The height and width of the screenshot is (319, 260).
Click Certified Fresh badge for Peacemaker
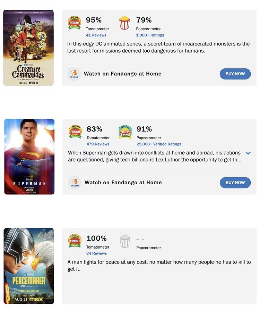coord(75,241)
